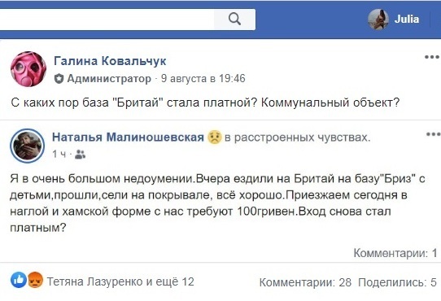Open the 1 ч timestamp of the shared post
Image resolution: width=441 pixels, height=301 pixels.
click(x=59, y=154)
